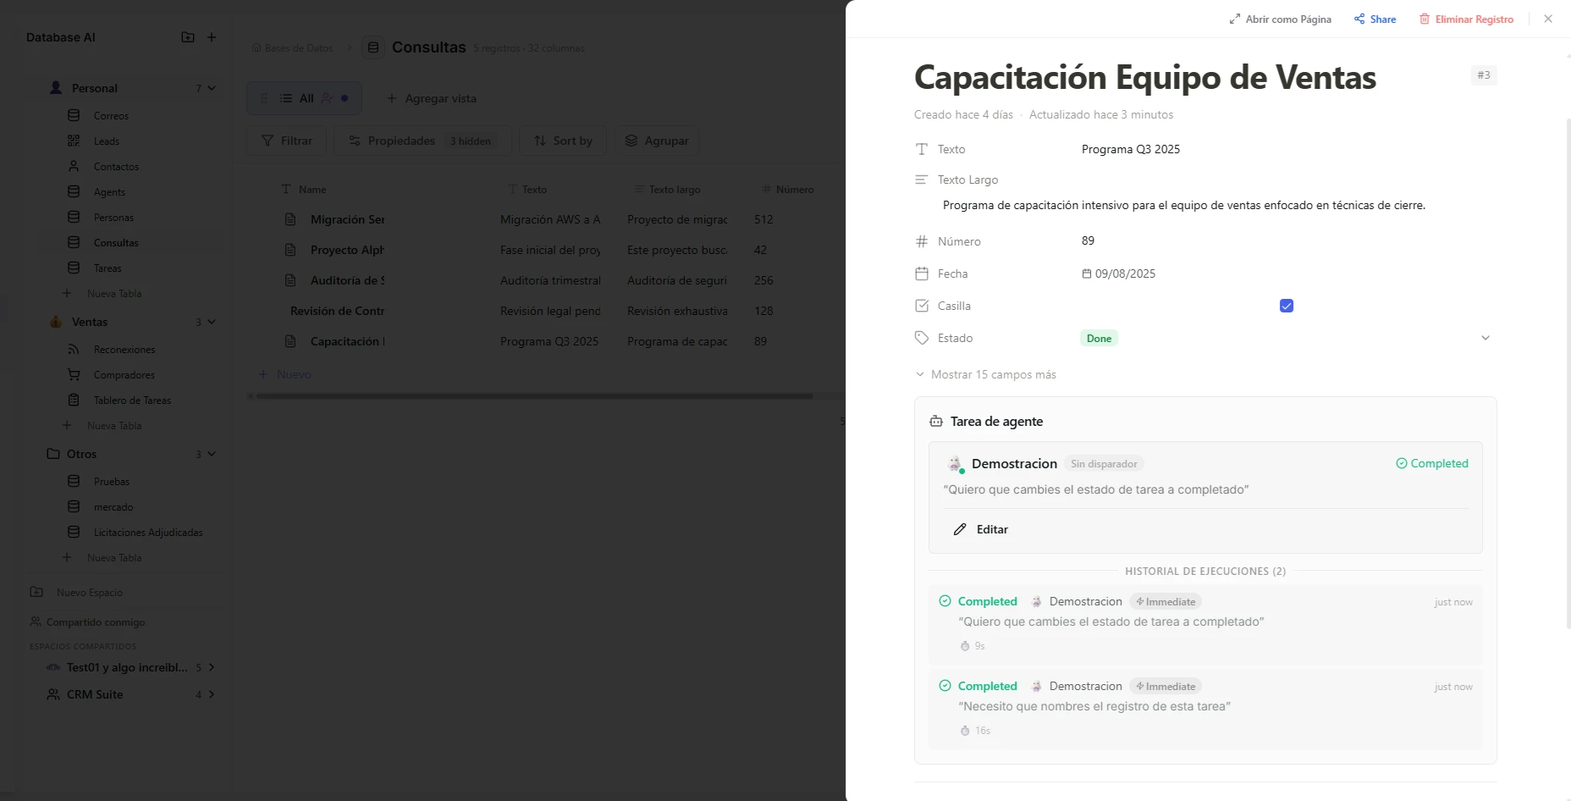Image resolution: width=1571 pixels, height=801 pixels.
Task: Click the record title Capacitación Equipo de Ventas
Action: click(1144, 77)
